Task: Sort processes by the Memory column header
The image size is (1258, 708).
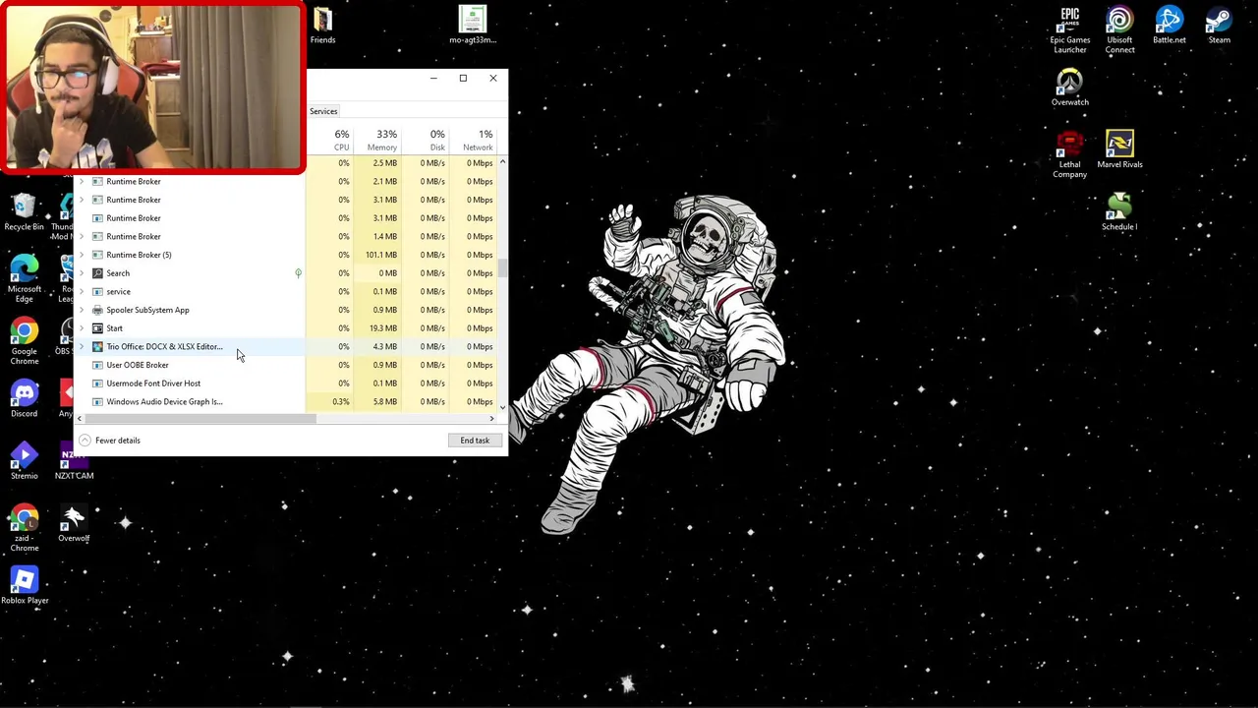Action: tap(383, 140)
